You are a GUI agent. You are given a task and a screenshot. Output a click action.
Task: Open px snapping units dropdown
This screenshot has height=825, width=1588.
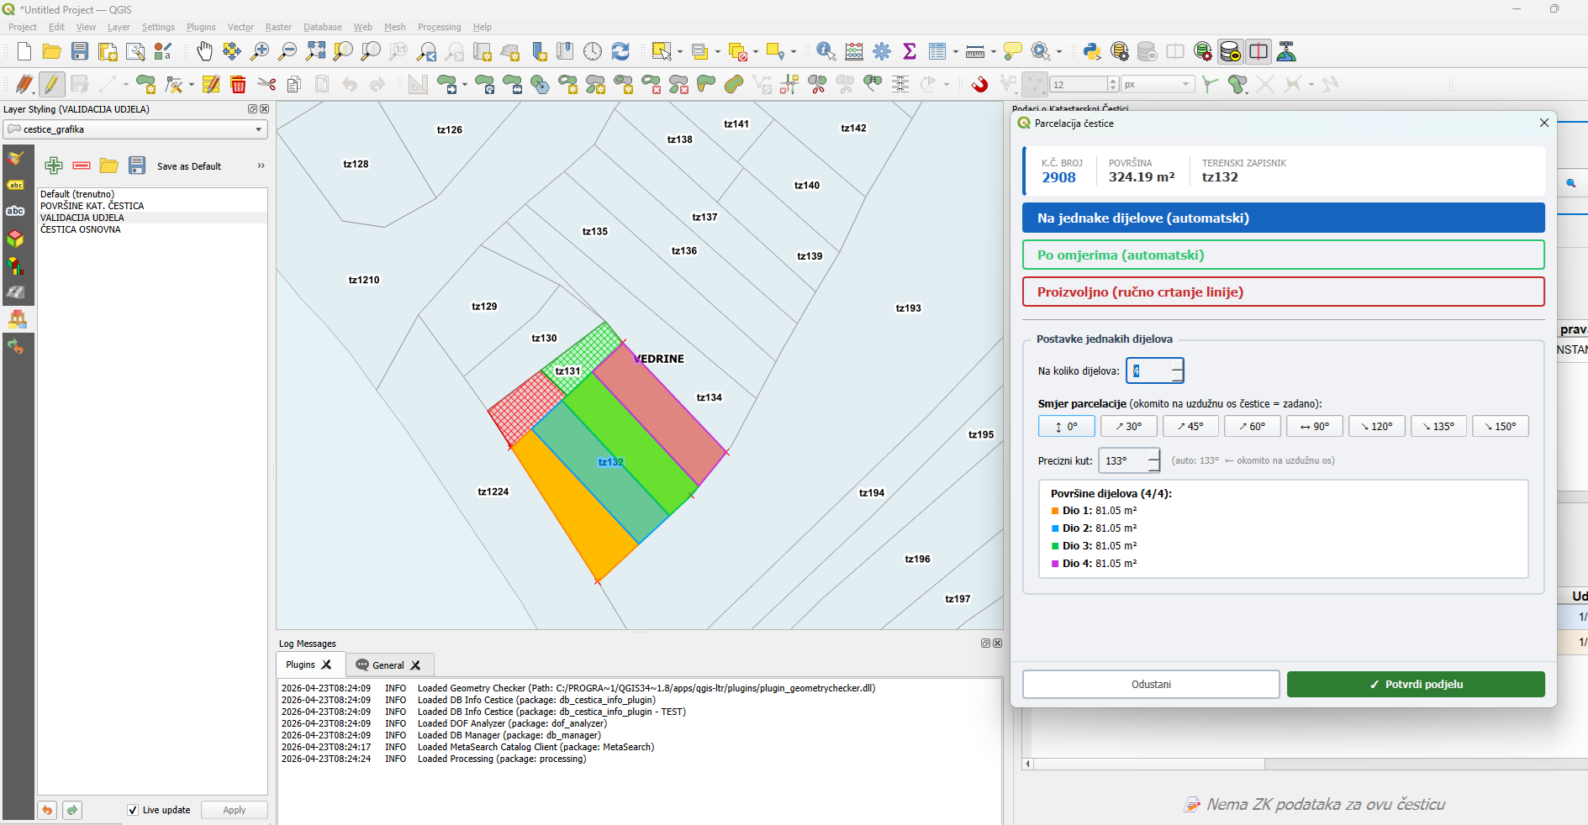coord(1158,84)
